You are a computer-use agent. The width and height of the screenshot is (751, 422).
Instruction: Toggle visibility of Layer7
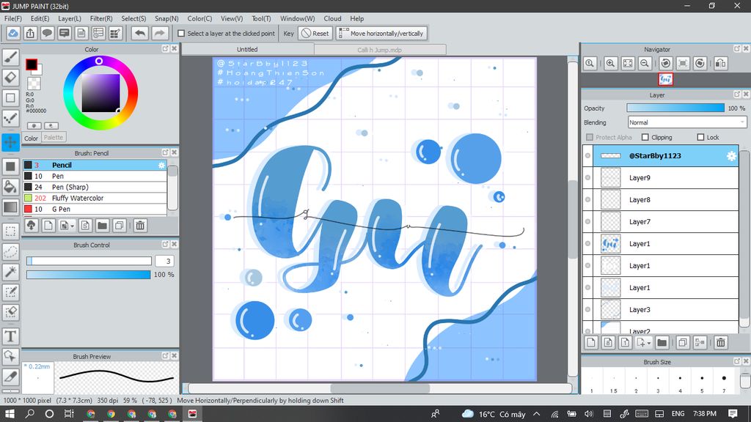pyautogui.click(x=587, y=221)
